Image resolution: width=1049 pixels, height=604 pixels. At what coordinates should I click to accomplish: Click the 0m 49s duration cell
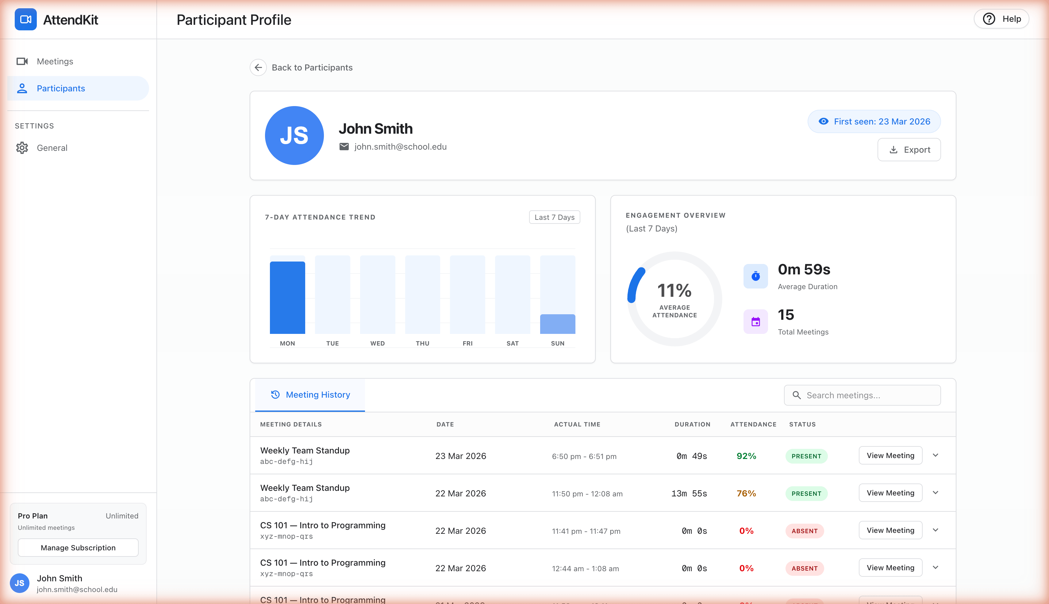click(x=691, y=456)
